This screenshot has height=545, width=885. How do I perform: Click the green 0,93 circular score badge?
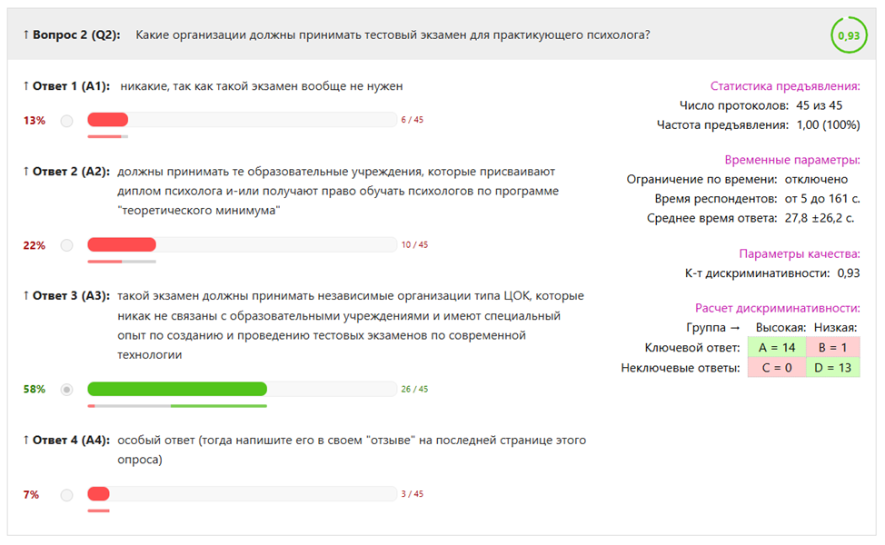[x=849, y=35]
